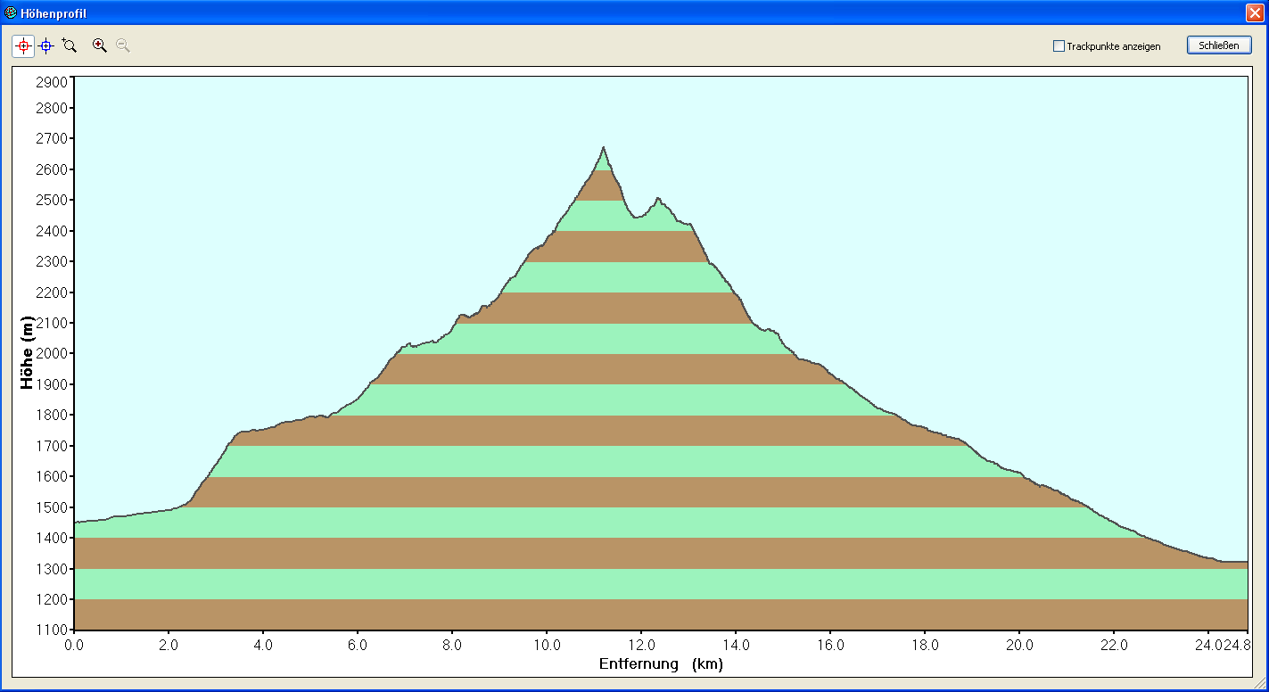This screenshot has width=1269, height=692.
Task: Select the red crosshair cursor tool
Action: point(23,45)
